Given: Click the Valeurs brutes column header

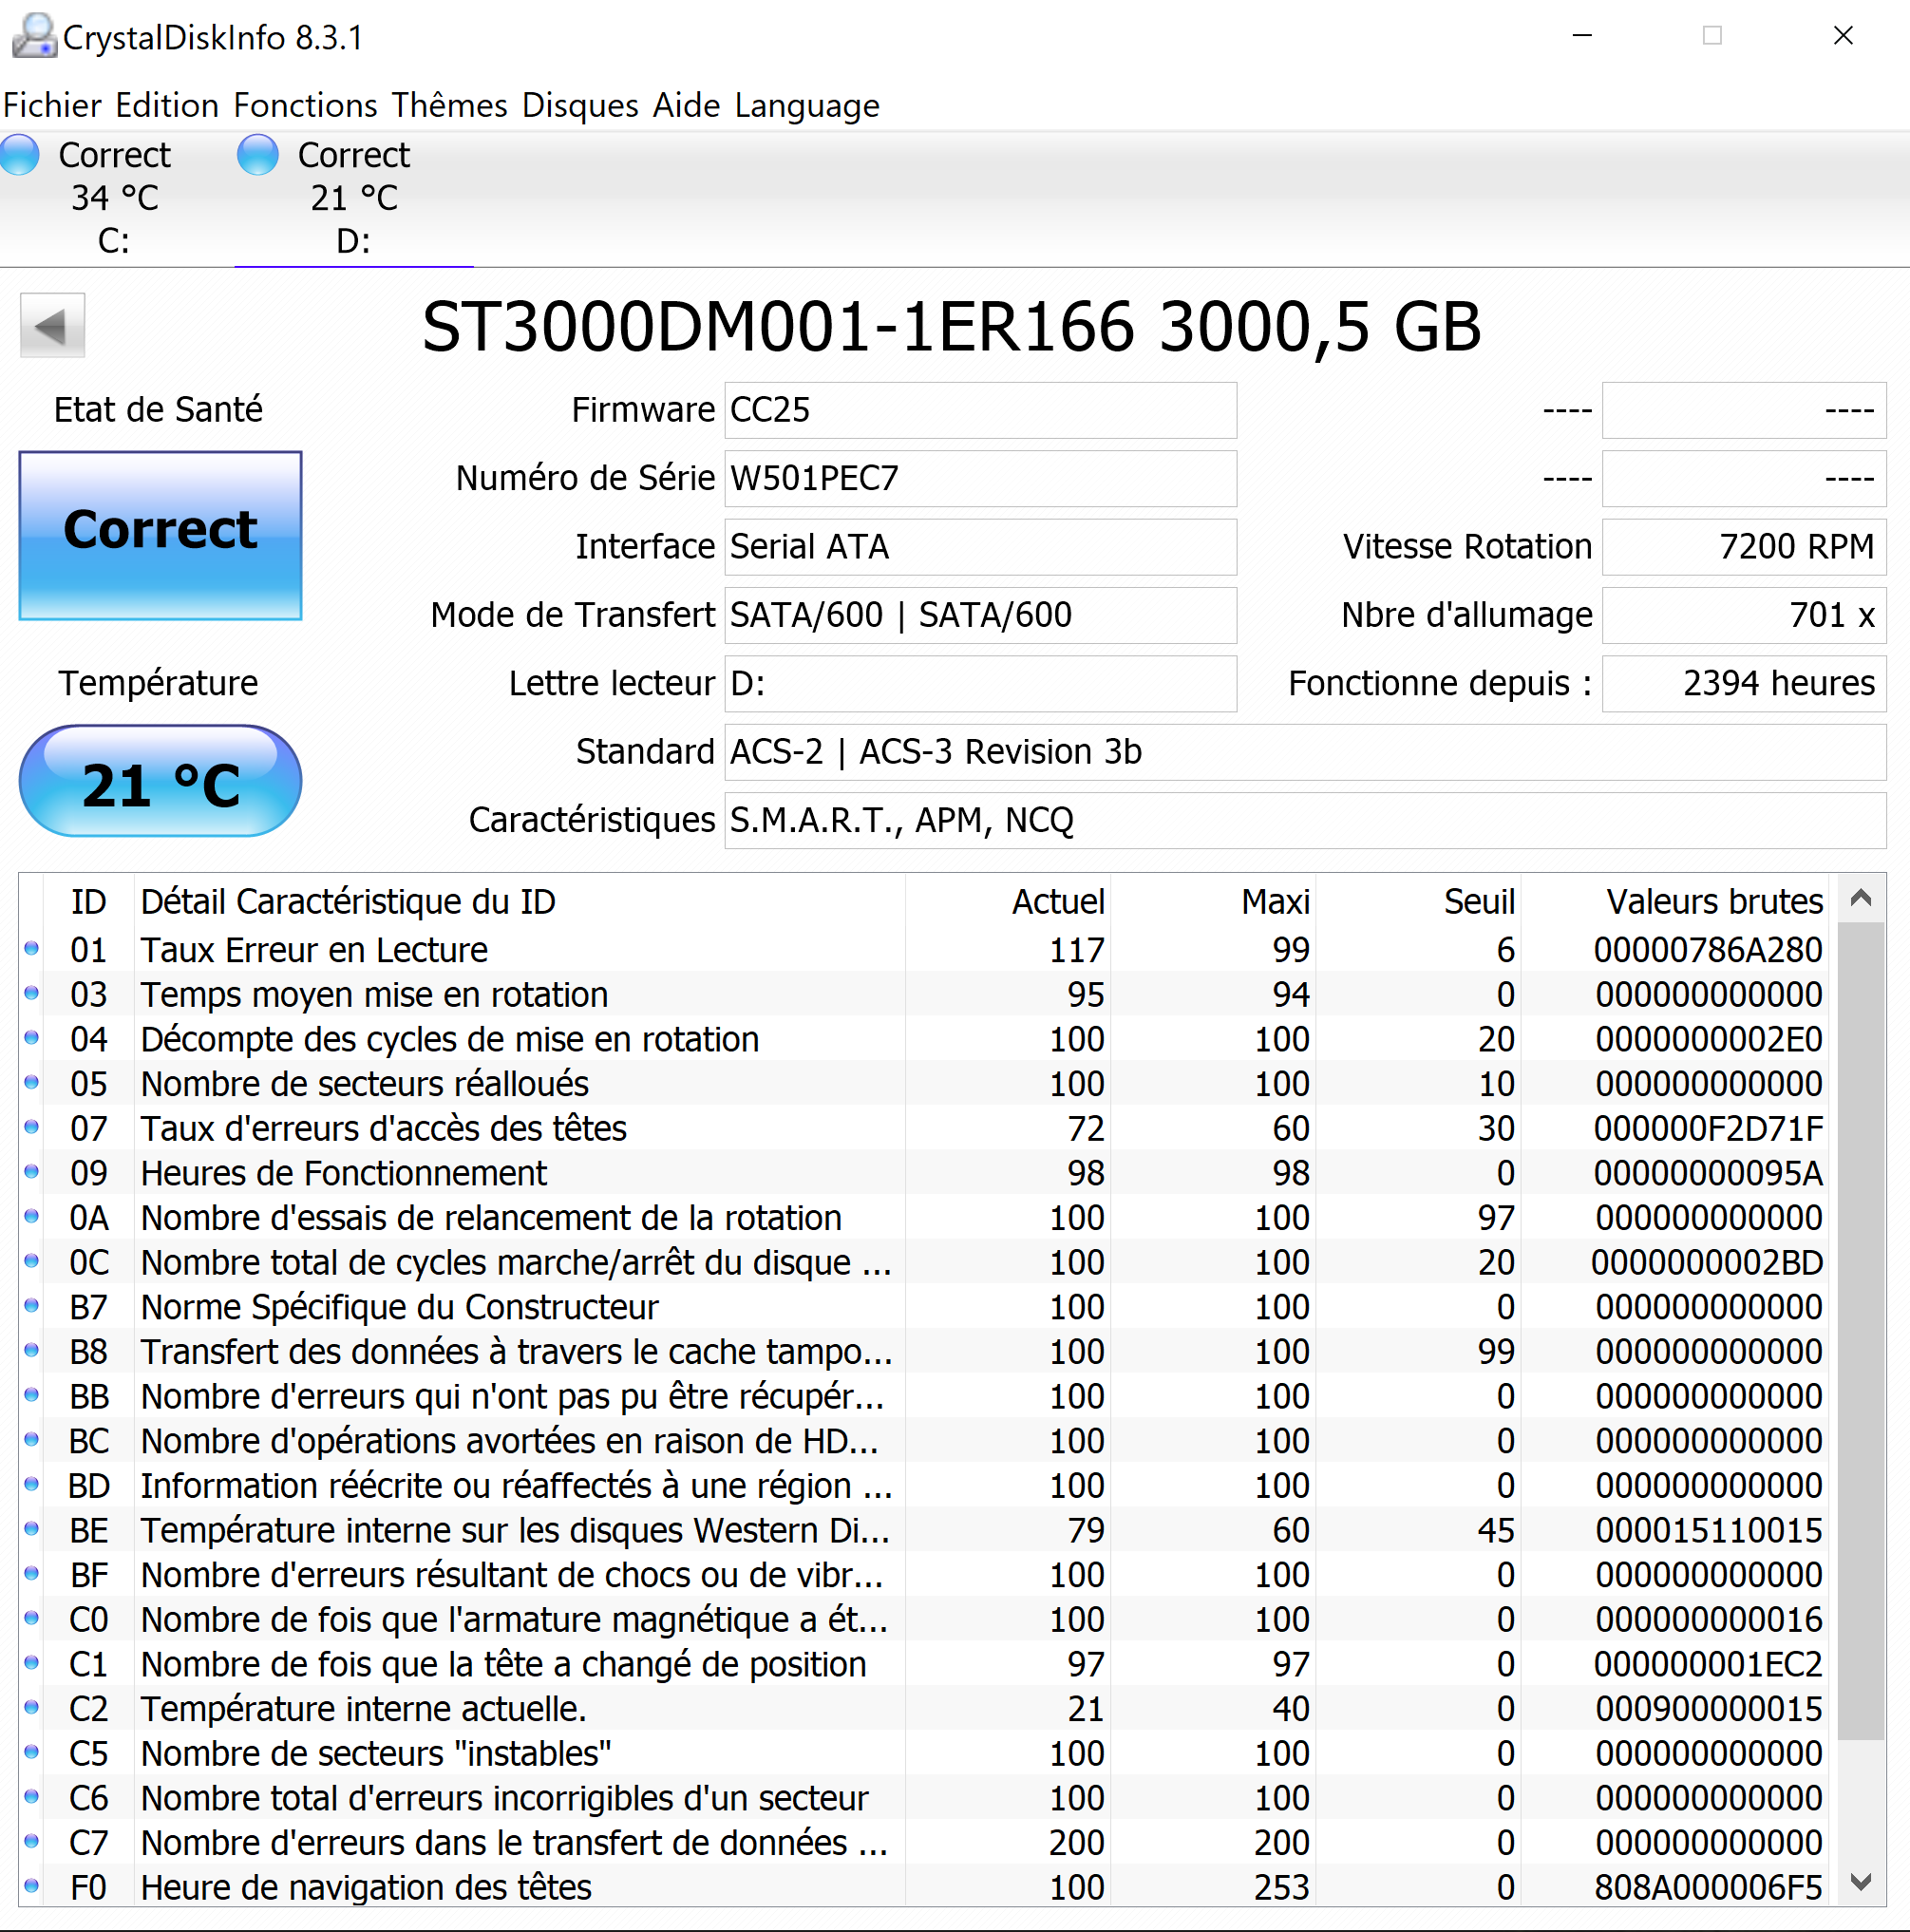Looking at the screenshot, I should click(1713, 901).
